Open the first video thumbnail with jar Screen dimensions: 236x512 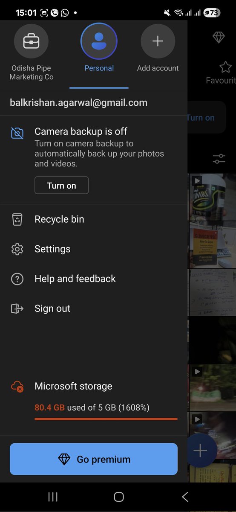click(x=212, y=197)
